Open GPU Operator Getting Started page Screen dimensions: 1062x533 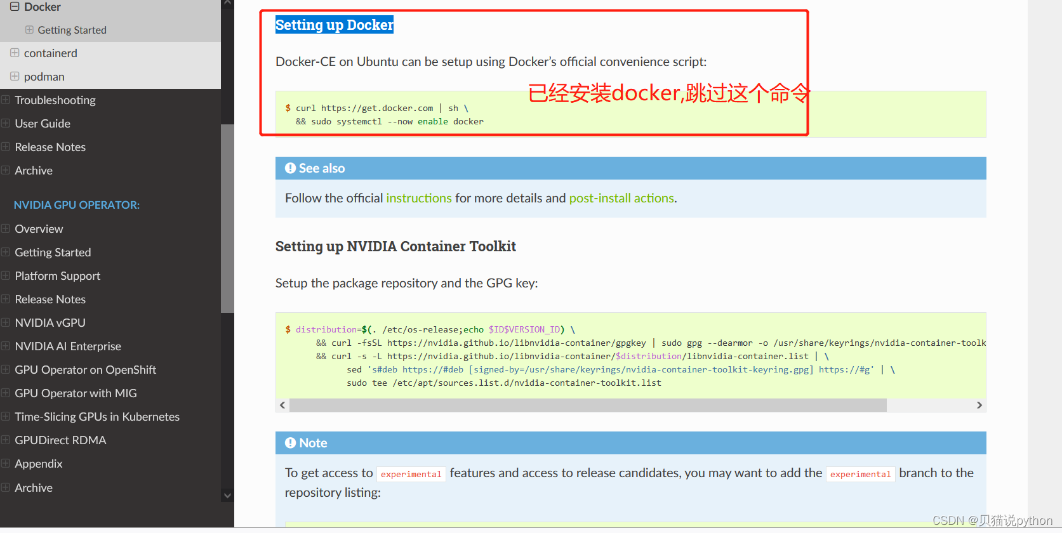click(53, 253)
